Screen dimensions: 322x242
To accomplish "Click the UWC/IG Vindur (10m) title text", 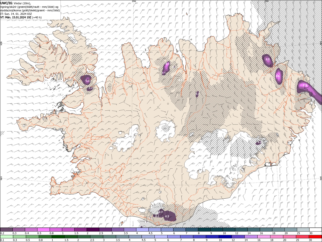I will click(x=15, y=3).
